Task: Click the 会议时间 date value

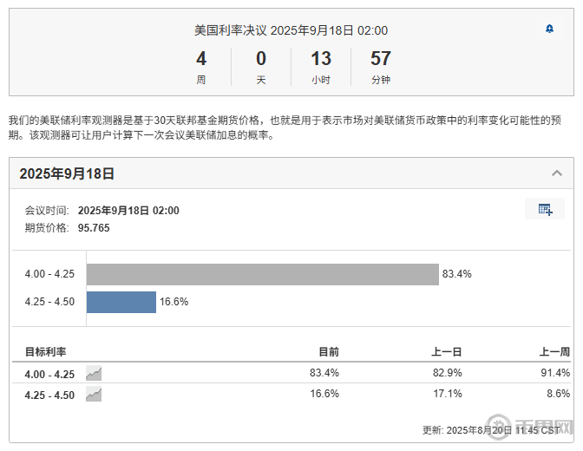Action: tap(128, 211)
